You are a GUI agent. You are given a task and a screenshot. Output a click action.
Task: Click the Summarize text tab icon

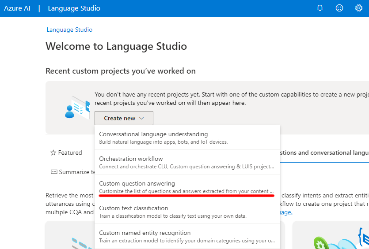point(54,172)
